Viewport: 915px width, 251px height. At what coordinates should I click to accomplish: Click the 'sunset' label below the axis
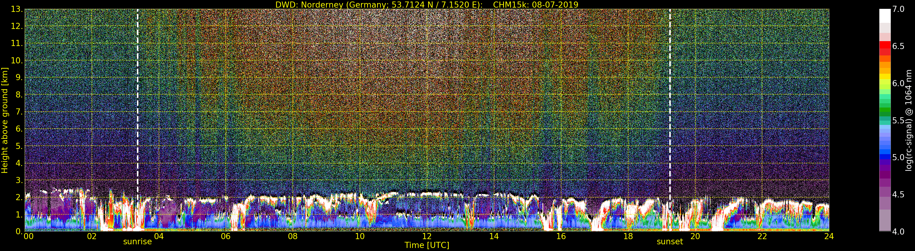click(x=670, y=242)
